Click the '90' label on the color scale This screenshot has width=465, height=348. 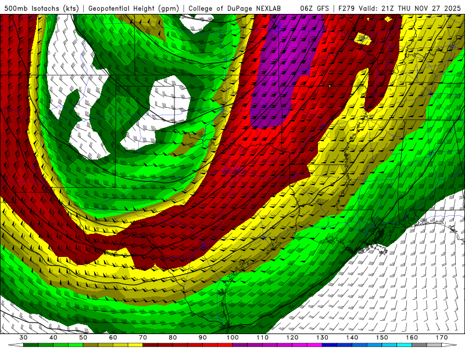click(202, 338)
